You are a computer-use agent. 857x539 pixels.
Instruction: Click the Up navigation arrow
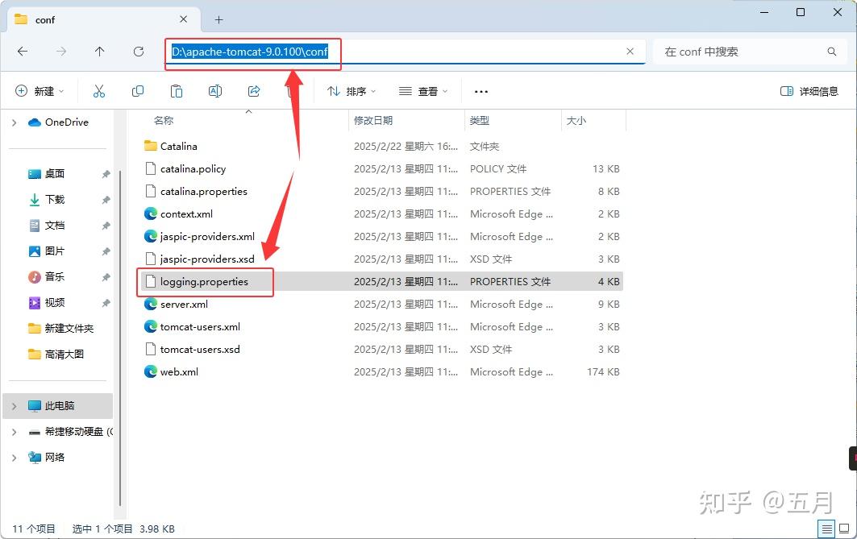[x=98, y=51]
